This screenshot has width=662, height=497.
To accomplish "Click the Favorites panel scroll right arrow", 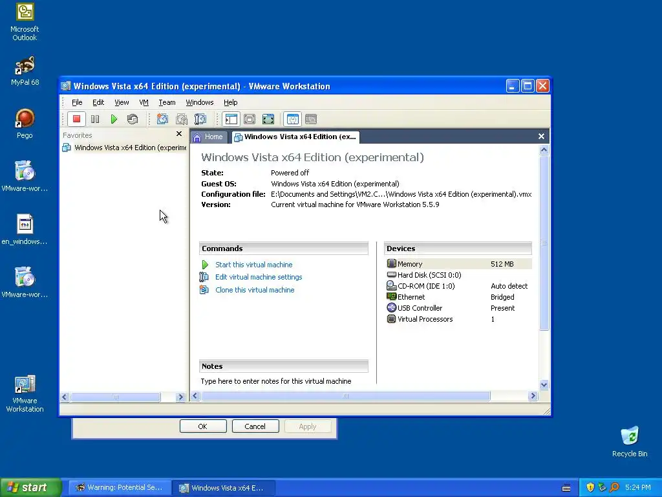I will point(181,397).
